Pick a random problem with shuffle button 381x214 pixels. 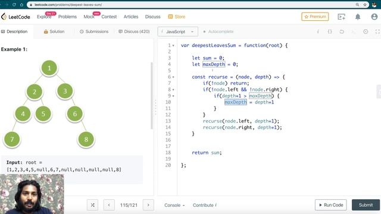pos(93,205)
